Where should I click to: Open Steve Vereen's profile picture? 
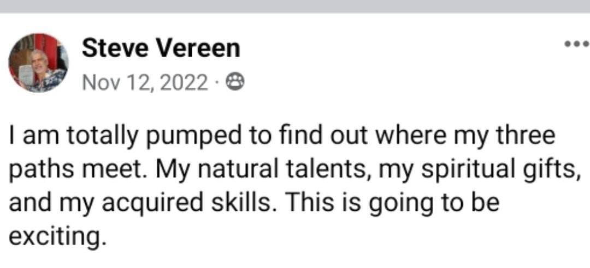pyautogui.click(x=38, y=63)
